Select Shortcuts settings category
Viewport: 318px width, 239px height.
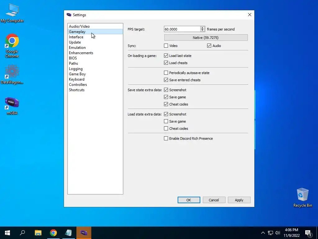pyautogui.click(x=95, y=90)
